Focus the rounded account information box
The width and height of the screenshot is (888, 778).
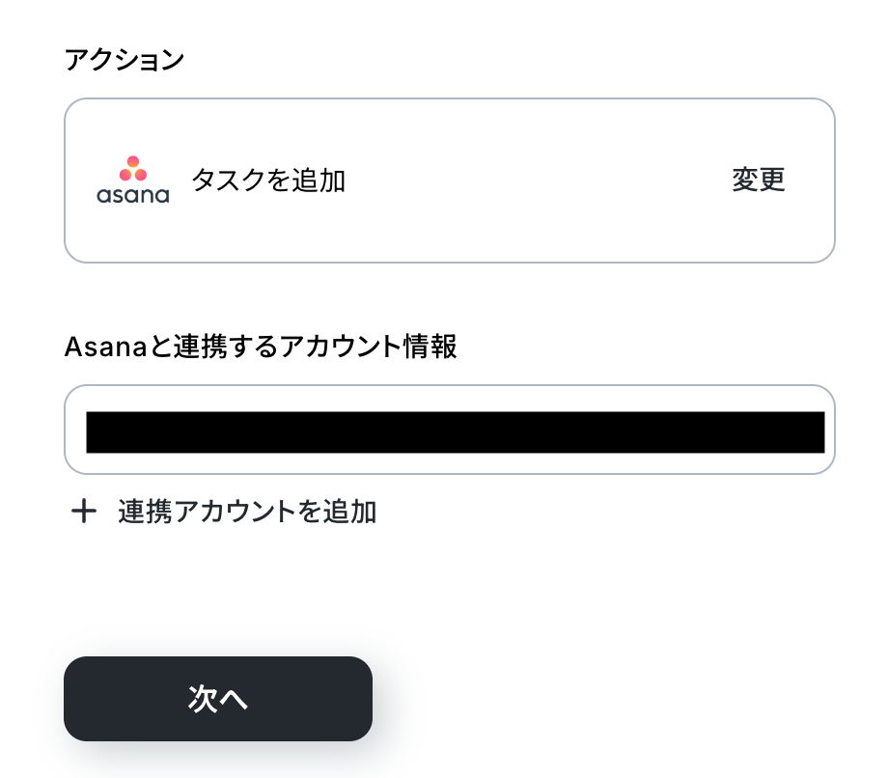[450, 430]
